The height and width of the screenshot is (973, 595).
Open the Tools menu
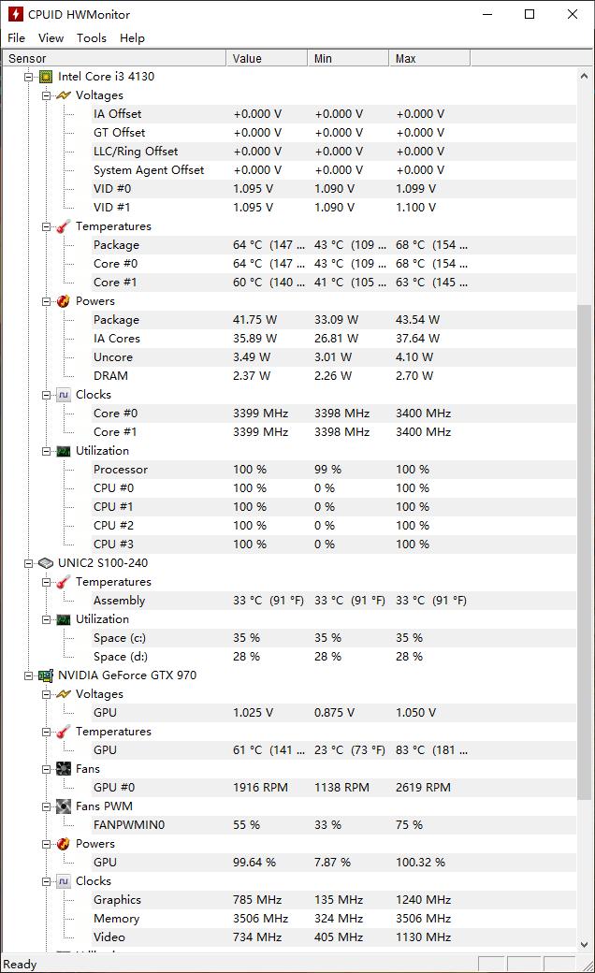(92, 38)
